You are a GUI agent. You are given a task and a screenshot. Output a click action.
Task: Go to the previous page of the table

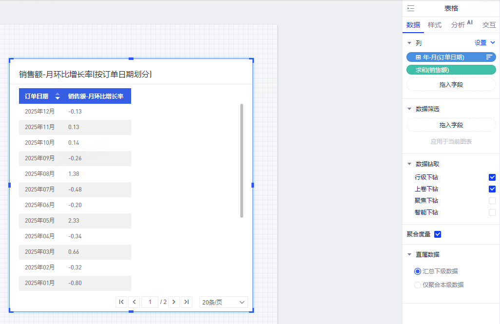pos(135,302)
